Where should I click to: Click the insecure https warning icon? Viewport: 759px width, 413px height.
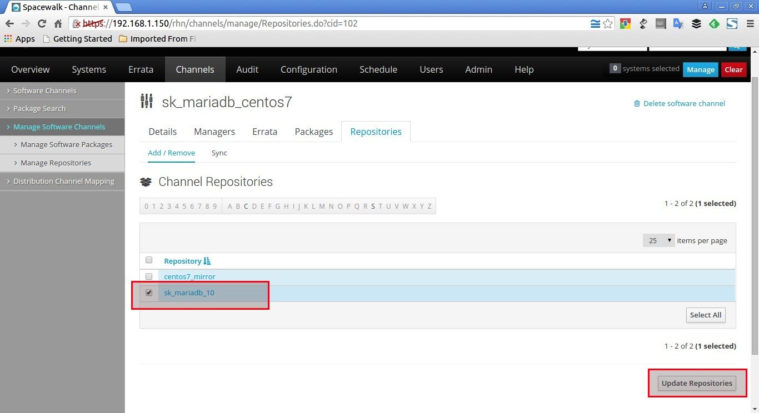point(78,24)
